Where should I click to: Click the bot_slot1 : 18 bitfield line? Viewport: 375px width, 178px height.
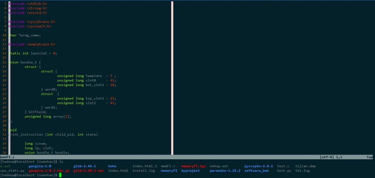tap(87, 85)
